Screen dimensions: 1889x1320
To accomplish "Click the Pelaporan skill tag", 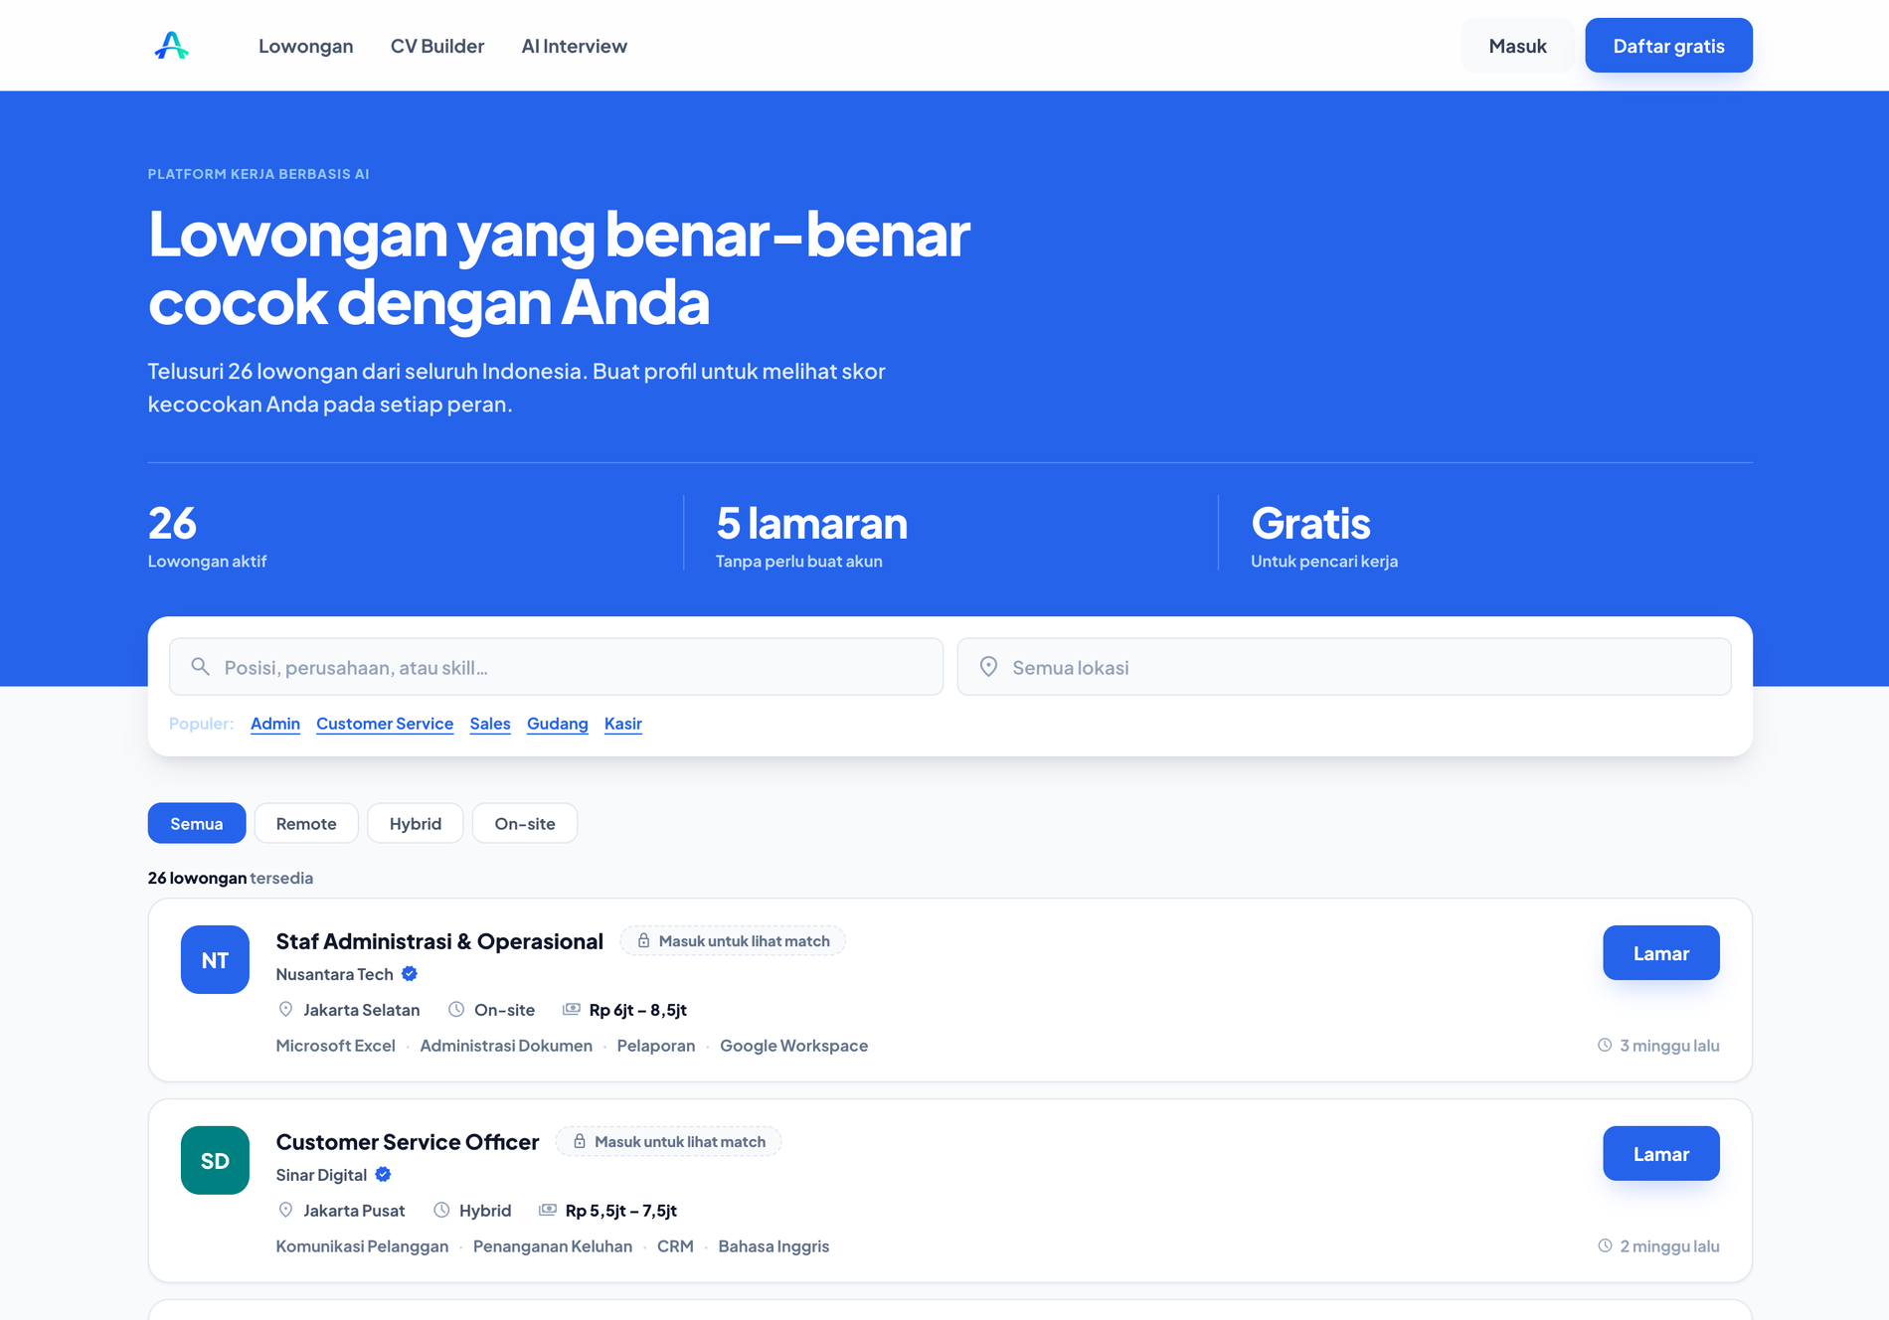I will [656, 1046].
